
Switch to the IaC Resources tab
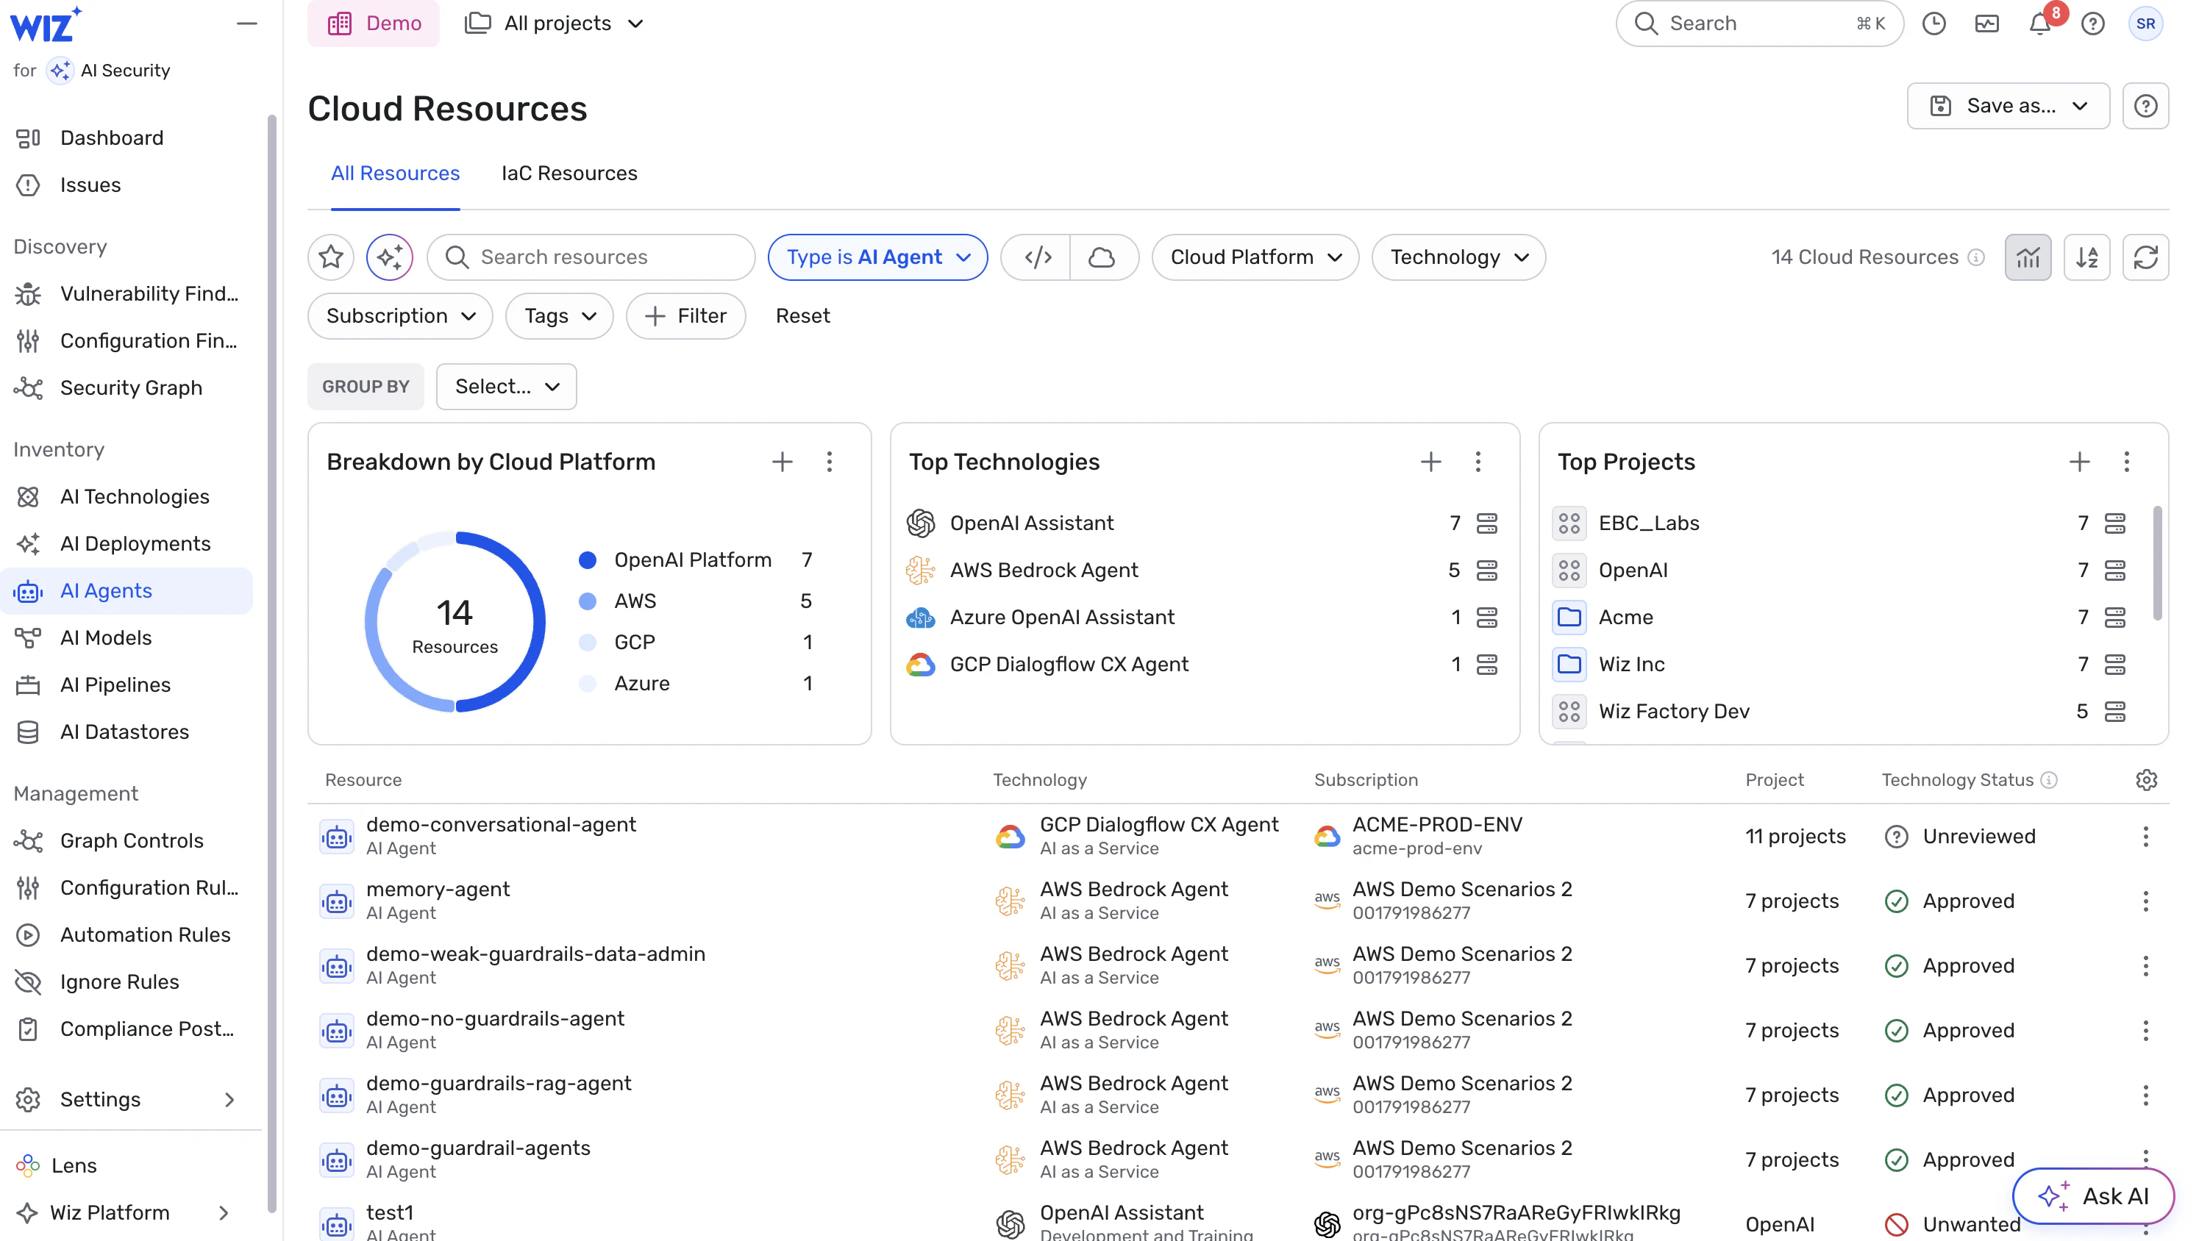click(x=569, y=174)
